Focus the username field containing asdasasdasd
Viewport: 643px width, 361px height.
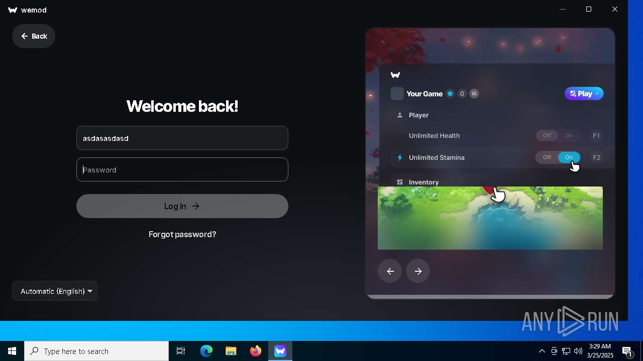(182, 138)
